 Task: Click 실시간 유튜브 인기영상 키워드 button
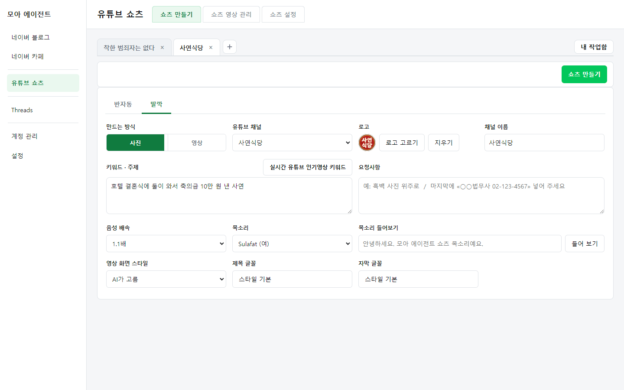[x=308, y=167]
